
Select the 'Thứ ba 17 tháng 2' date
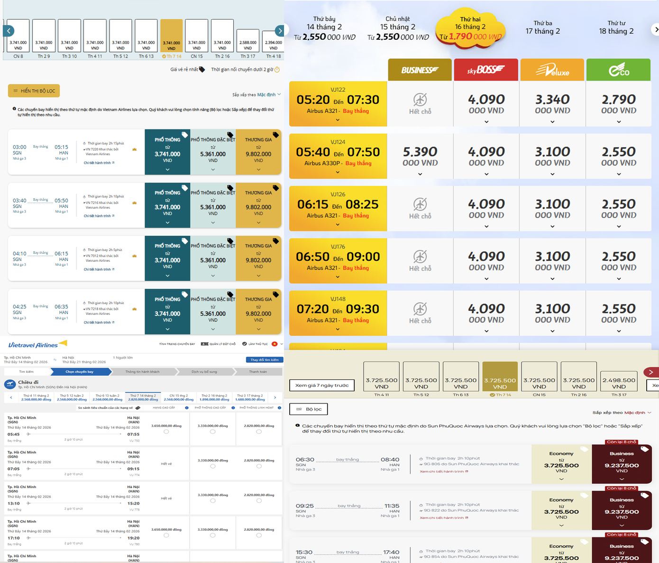coord(542,28)
